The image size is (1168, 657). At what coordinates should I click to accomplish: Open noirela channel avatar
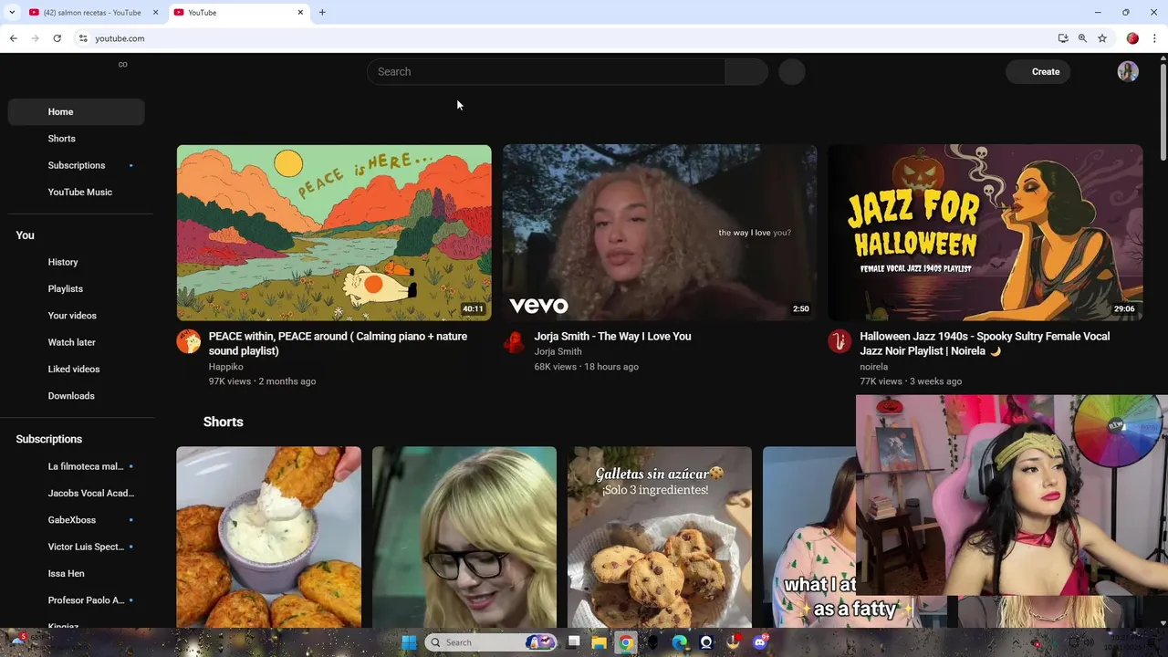click(x=839, y=341)
